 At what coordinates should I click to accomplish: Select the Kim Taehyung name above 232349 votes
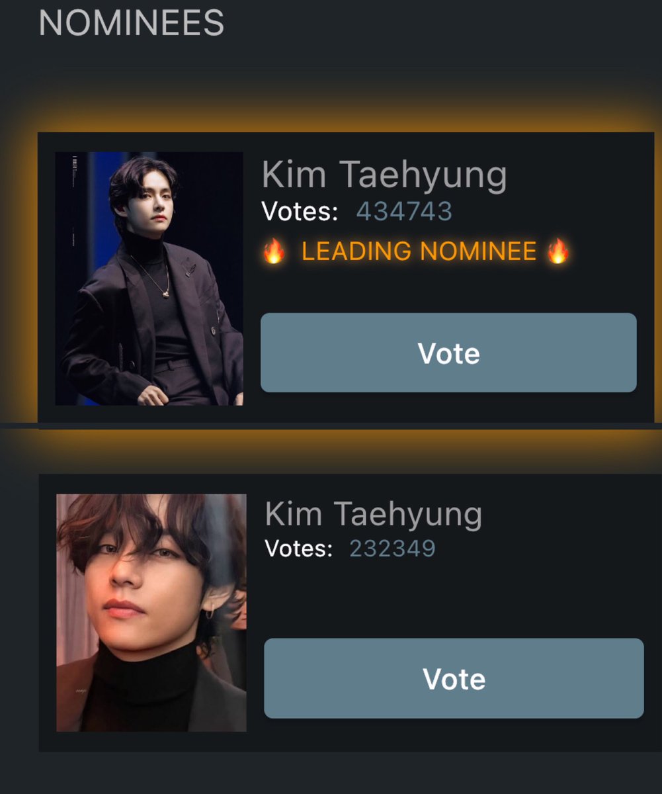374,514
